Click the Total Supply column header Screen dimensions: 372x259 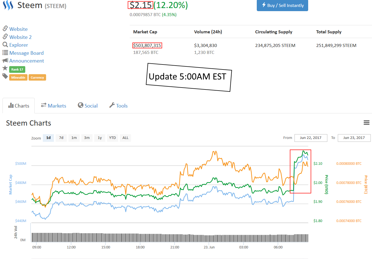[x=329, y=32]
